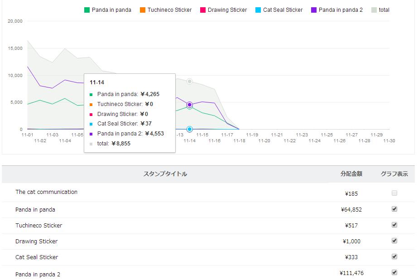Viewport: 418px width, 280px height.
Task: Click pink Drawing Sticker legend swatch
Action: coord(203,10)
